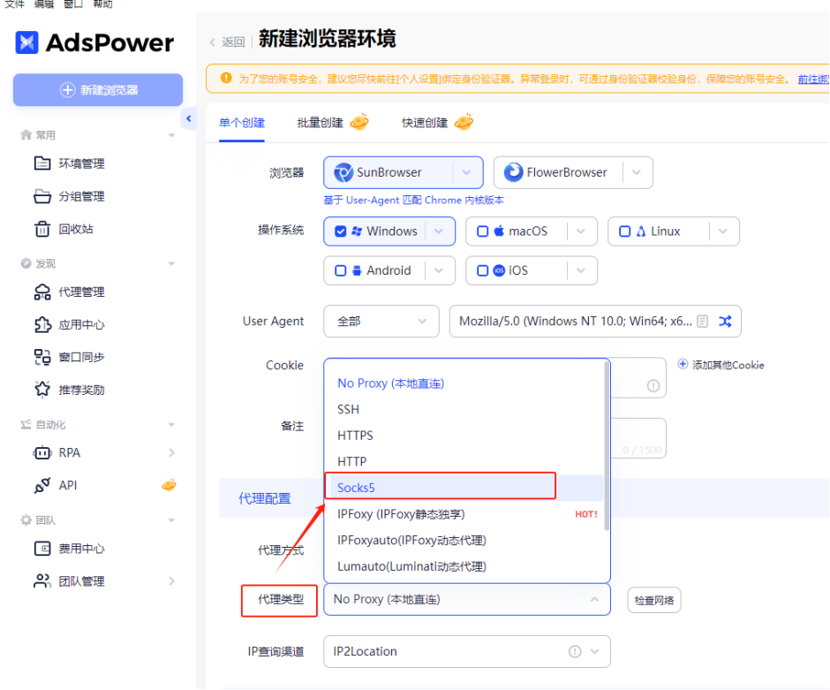Screen dimensions: 830x690
Task: Switch to 快速创建 tab
Action: coord(425,123)
